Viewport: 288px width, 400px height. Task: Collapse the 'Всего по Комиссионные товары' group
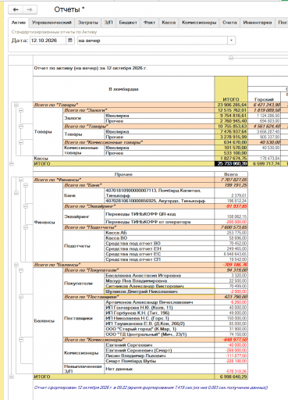[21, 142]
